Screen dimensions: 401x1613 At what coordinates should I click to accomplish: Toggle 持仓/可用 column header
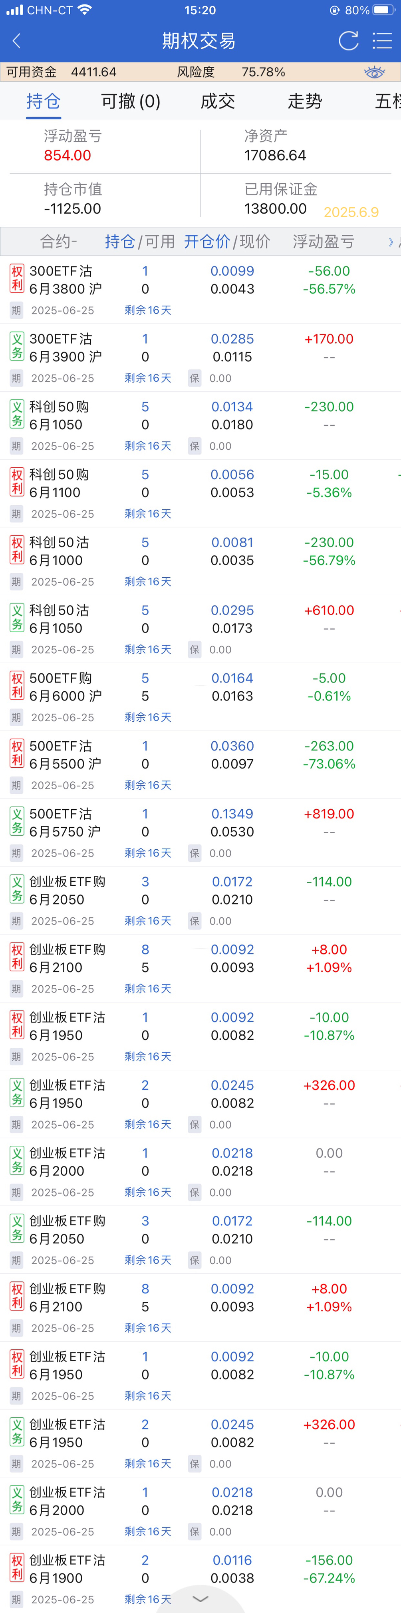pos(139,242)
